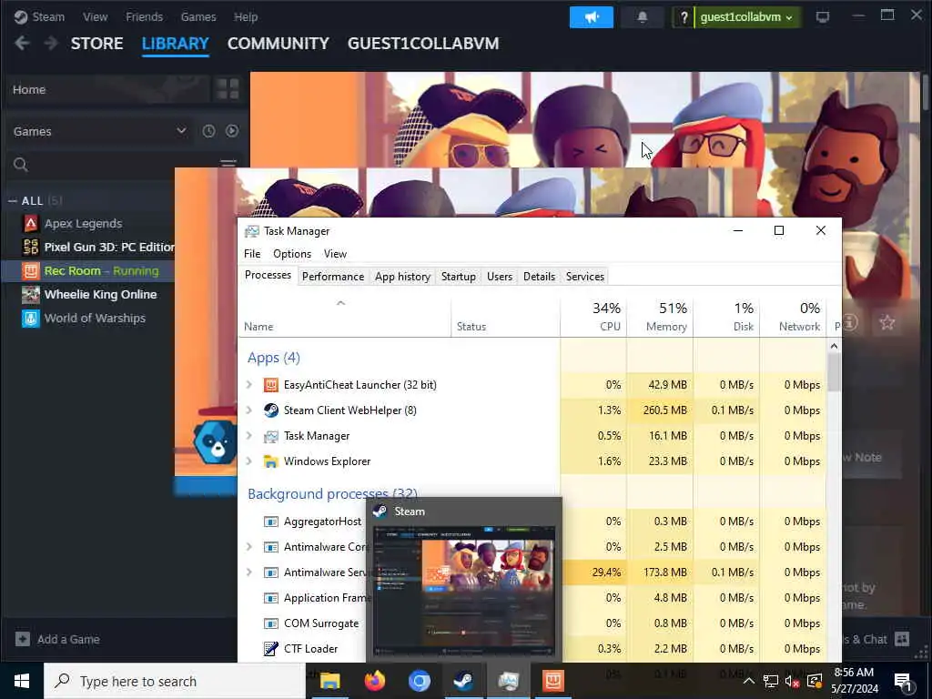932x699 pixels.
Task: Click the favorite star icon on game page
Action: [886, 323]
